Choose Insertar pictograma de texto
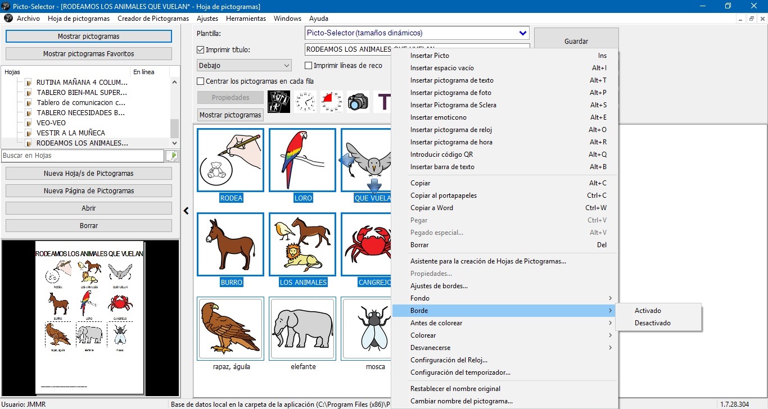 point(451,80)
